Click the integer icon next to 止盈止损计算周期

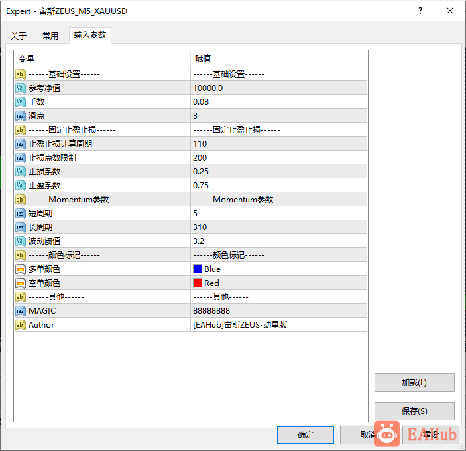20,144
